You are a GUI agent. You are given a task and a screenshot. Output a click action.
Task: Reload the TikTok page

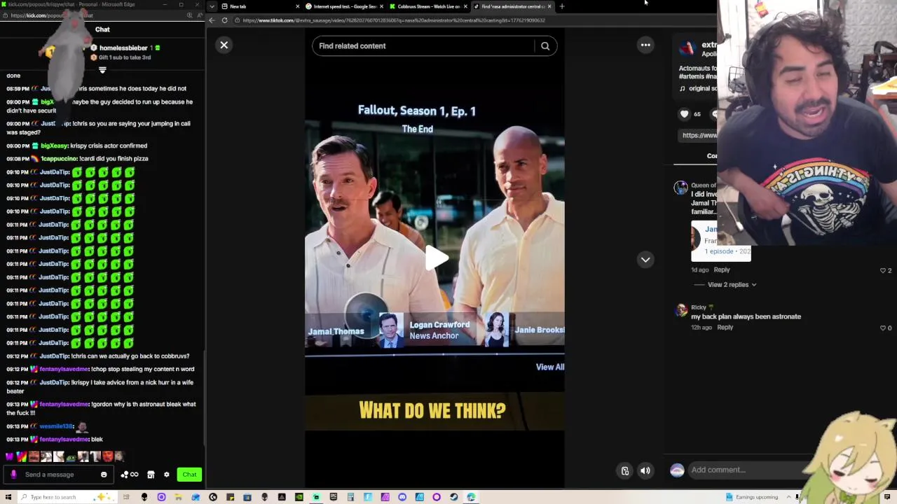(x=225, y=20)
